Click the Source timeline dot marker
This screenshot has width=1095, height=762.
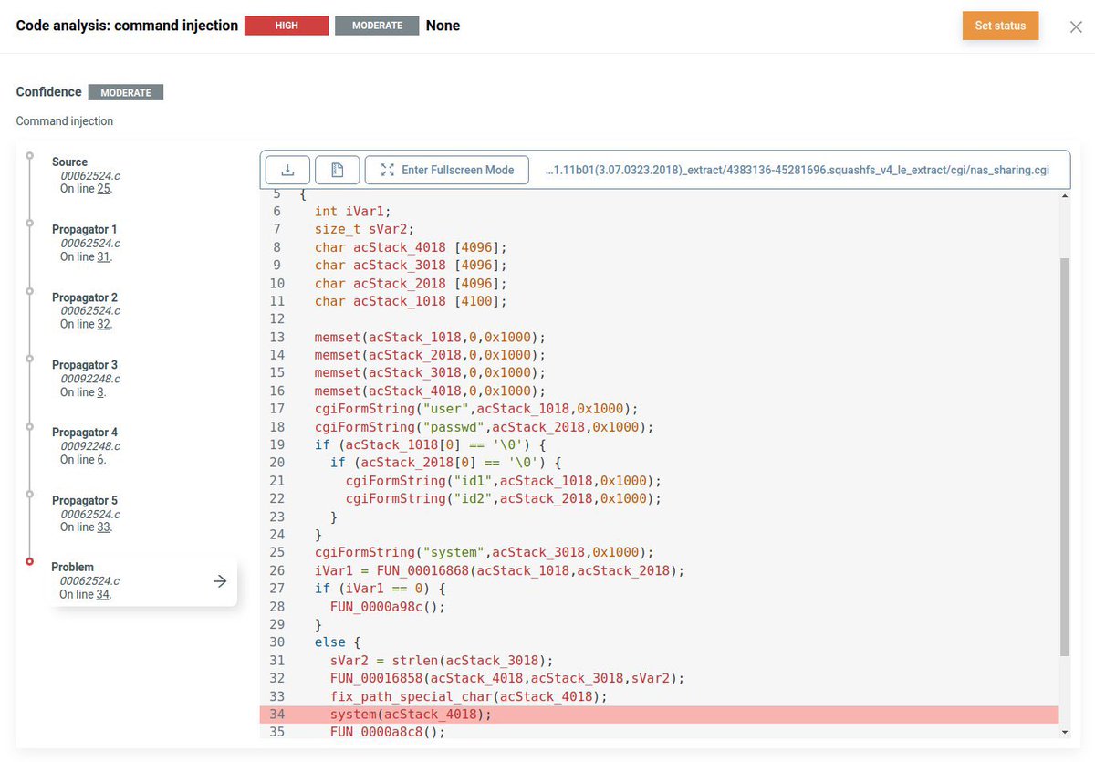point(30,155)
